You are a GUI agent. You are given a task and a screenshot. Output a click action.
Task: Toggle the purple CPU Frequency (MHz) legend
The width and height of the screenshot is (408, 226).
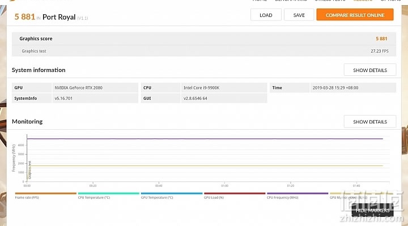297,195
